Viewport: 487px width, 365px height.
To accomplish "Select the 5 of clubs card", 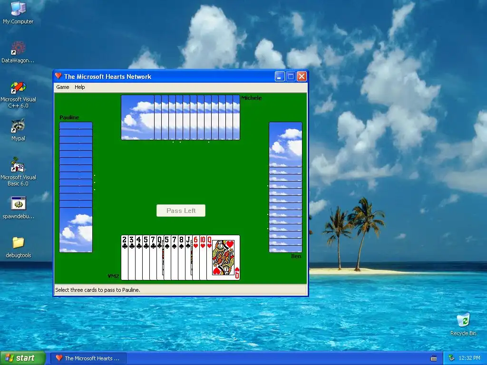I will 146,258.
